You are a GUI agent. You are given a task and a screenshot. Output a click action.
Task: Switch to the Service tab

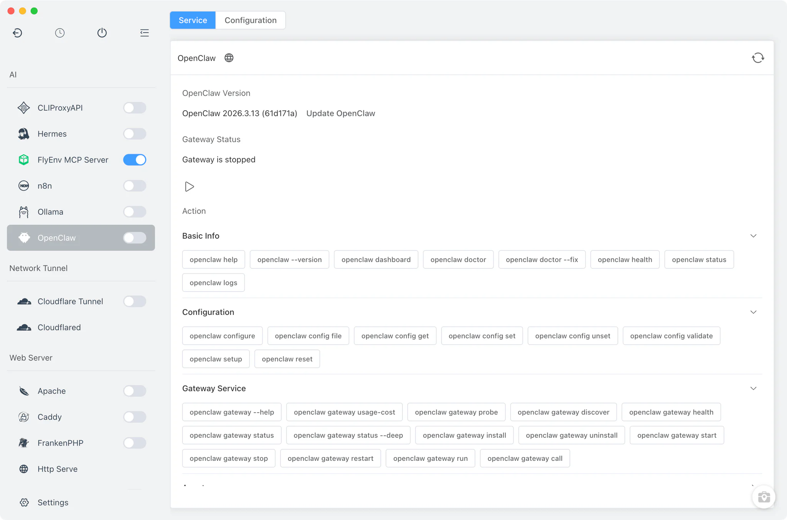[193, 20]
